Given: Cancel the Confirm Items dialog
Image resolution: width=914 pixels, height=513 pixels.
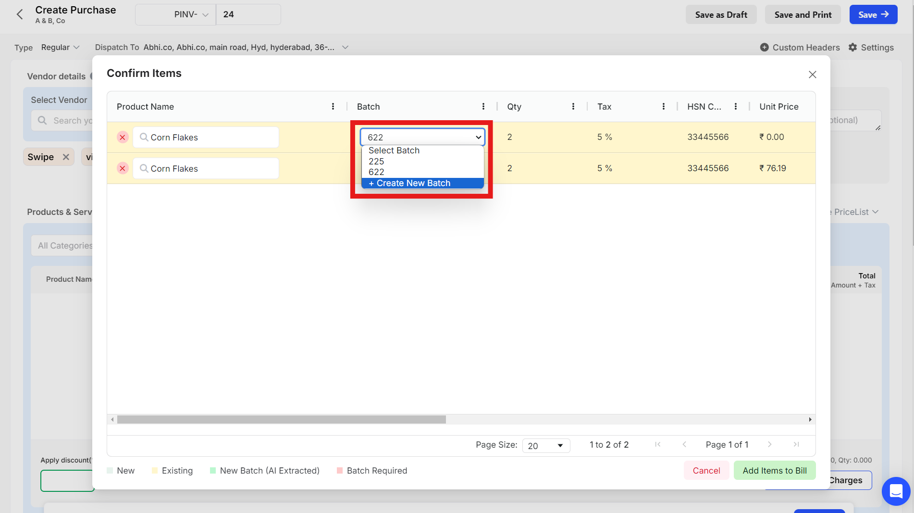Looking at the screenshot, I should [x=706, y=470].
